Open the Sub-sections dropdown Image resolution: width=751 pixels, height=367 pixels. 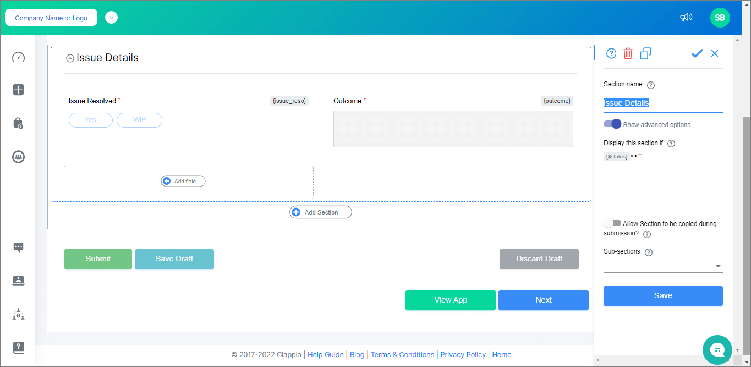[719, 266]
